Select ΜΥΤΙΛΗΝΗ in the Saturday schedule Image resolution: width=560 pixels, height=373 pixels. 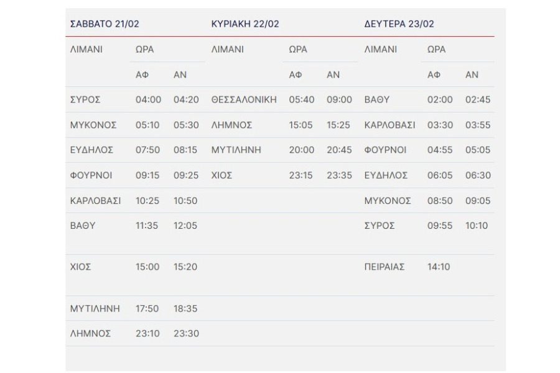95,308
